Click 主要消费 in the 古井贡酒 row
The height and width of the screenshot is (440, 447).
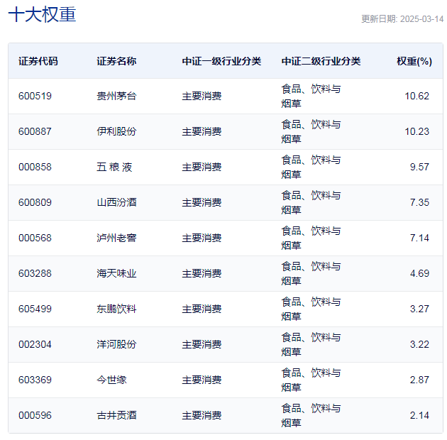coord(202,415)
